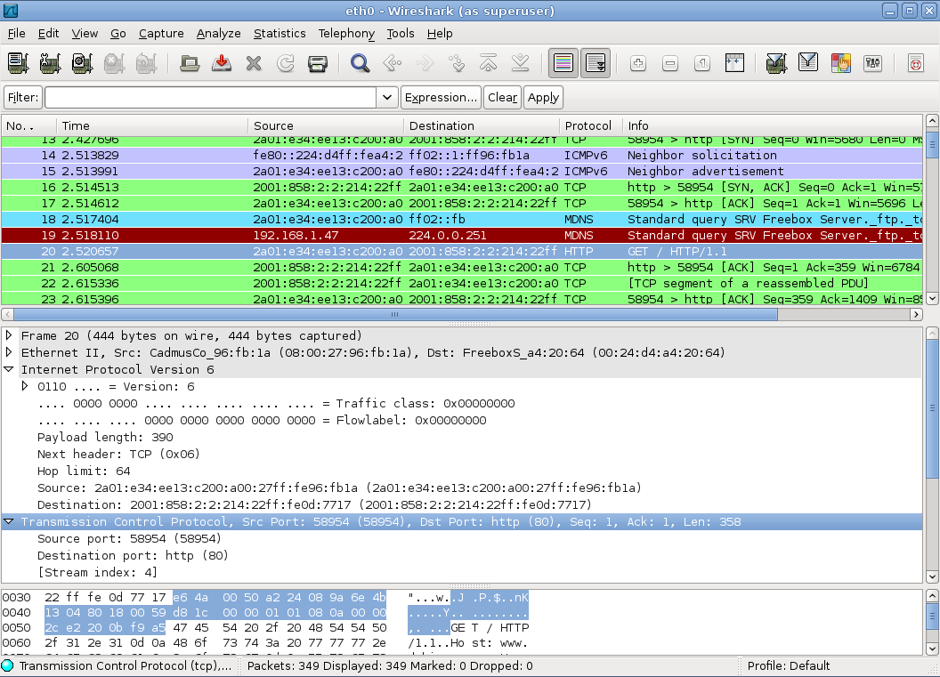Save capture file icon with red arrow
The height and width of the screenshot is (677, 940).
[x=222, y=63]
